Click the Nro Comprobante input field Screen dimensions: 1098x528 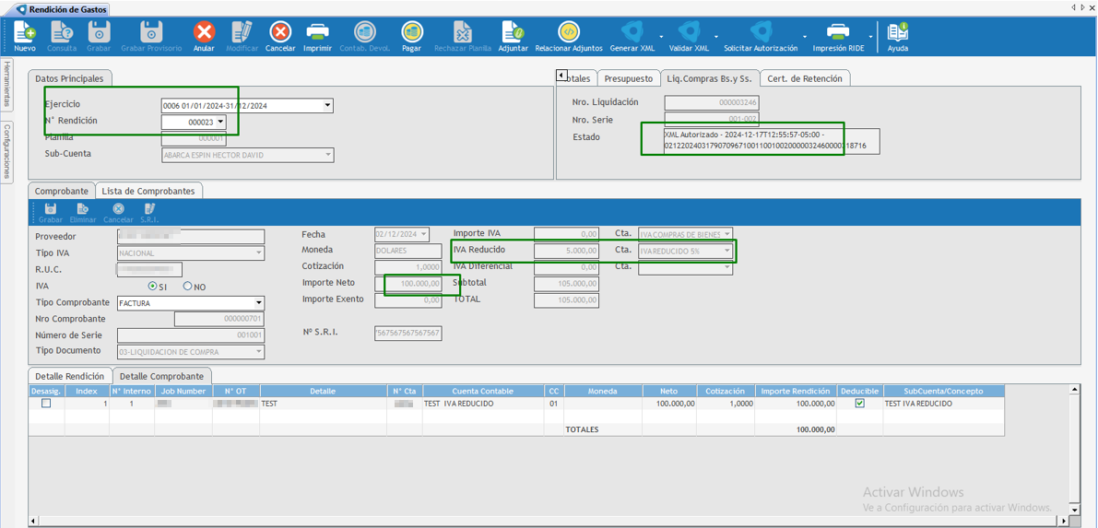[218, 320]
